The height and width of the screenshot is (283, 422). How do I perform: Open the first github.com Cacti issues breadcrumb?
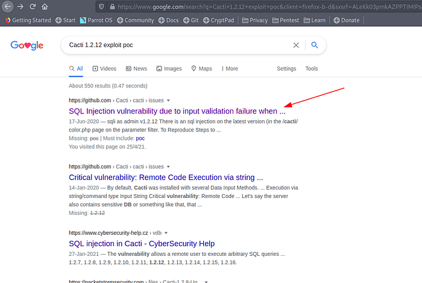(x=116, y=100)
